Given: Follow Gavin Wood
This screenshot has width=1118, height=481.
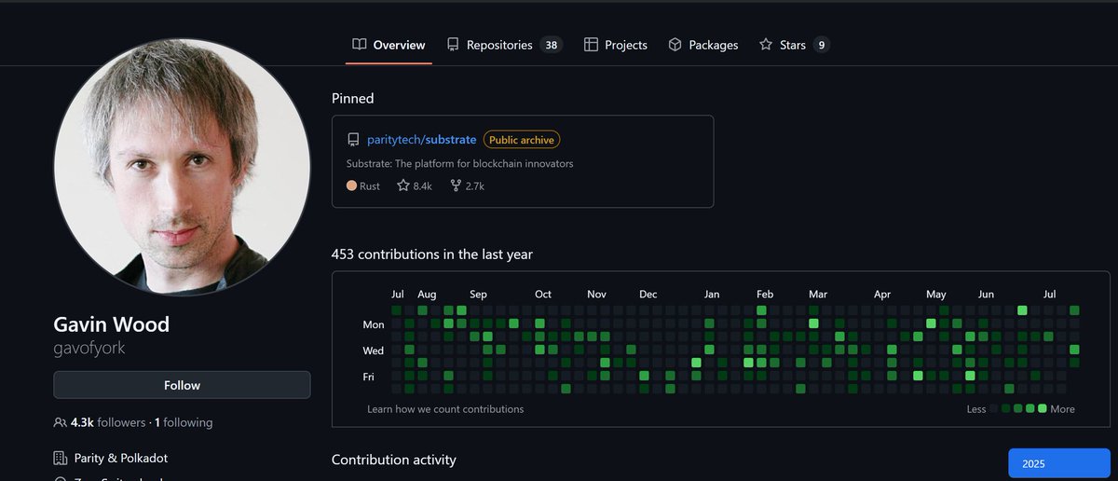Looking at the screenshot, I should (182, 385).
